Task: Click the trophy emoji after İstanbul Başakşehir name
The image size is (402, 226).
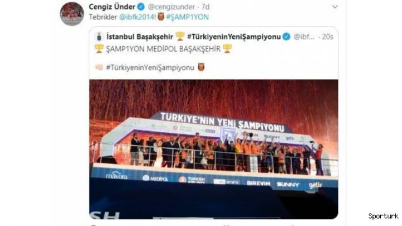Action: click(x=180, y=36)
